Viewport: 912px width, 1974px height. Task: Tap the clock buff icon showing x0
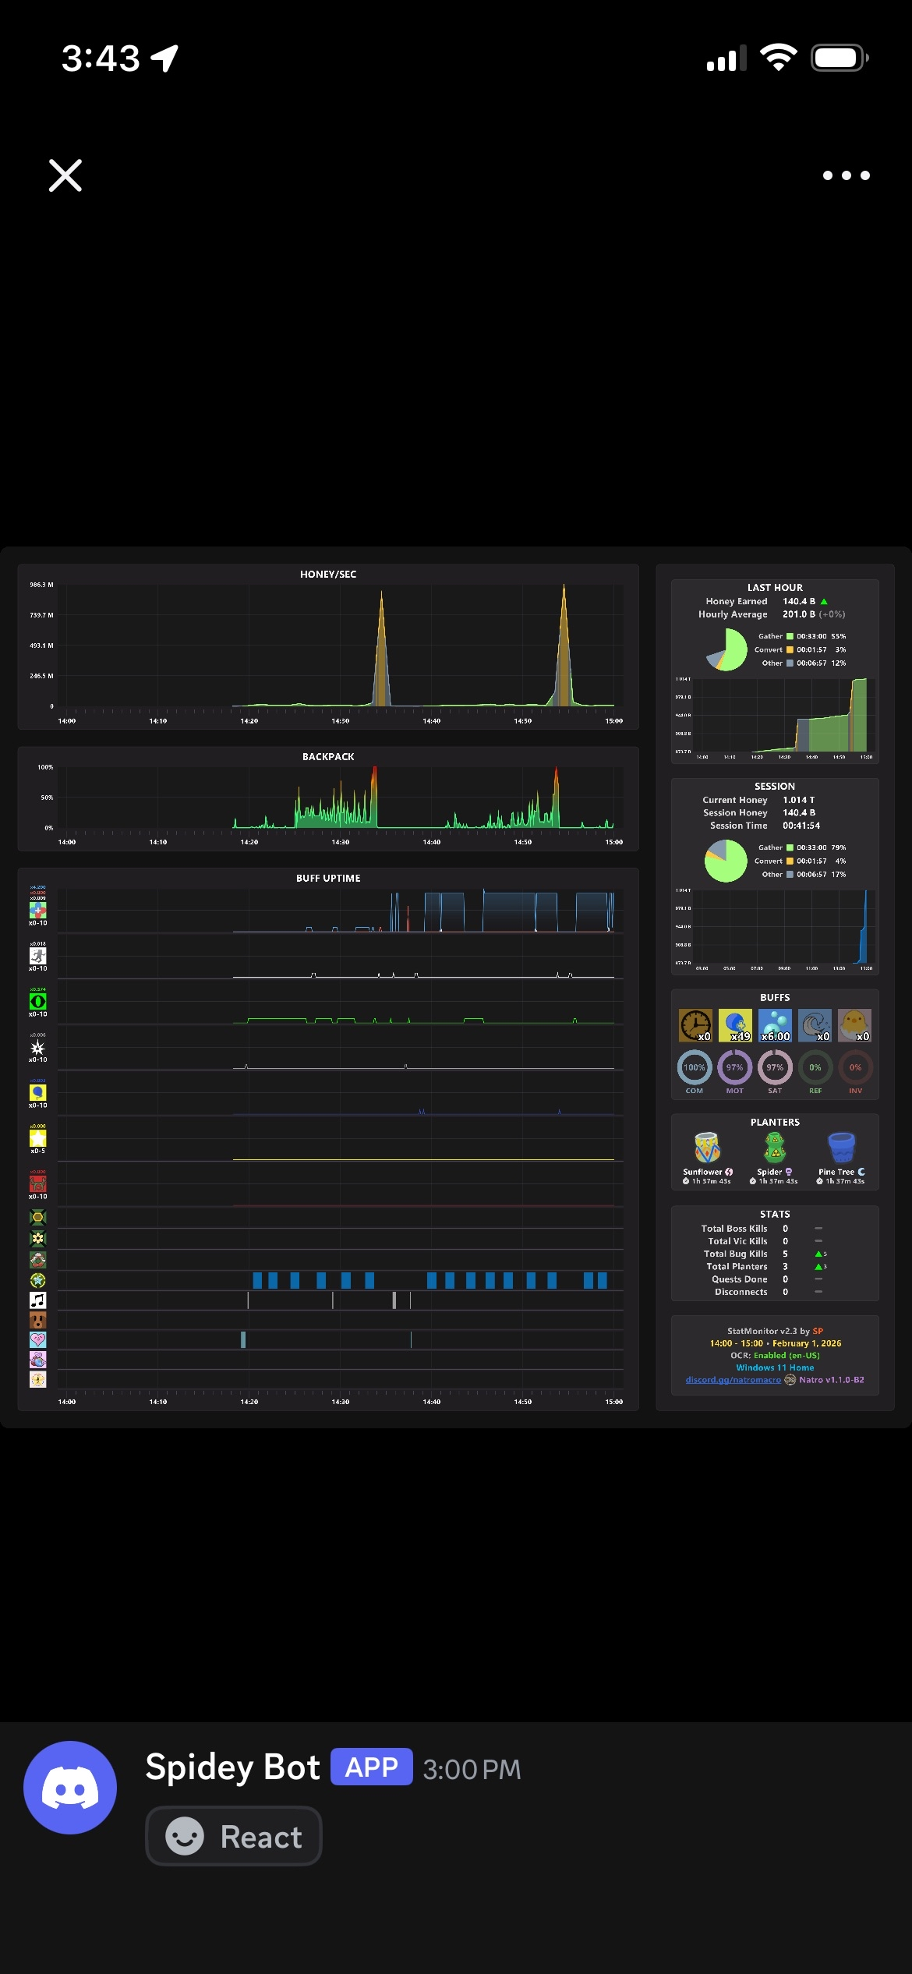695,1025
